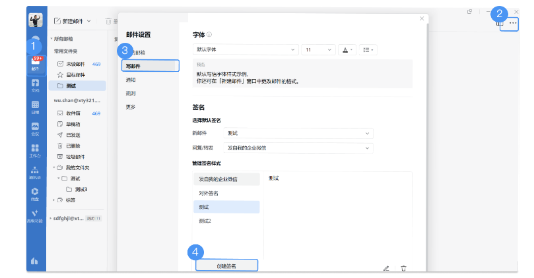Image resolution: width=534 pixels, height=278 pixels.
Task: Open the Docs (文档) sidebar icon
Action: [35, 86]
